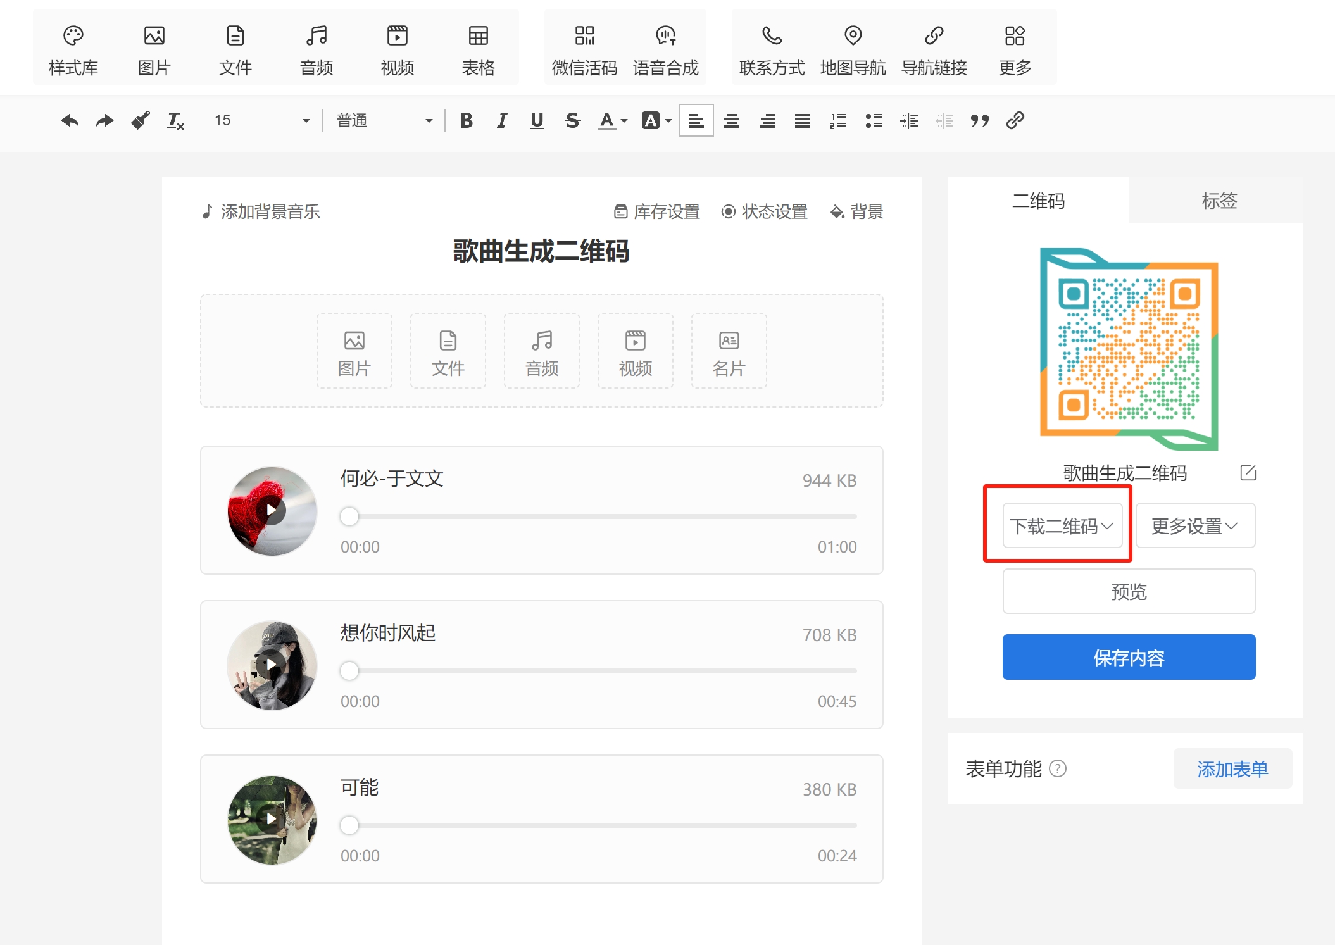Add 视频 block in content placeholder
The width and height of the screenshot is (1335, 945).
(x=636, y=351)
